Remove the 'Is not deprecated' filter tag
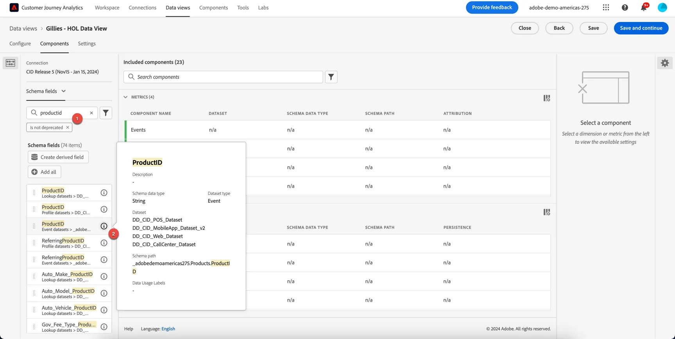This screenshot has width=675, height=339. pos(68,127)
